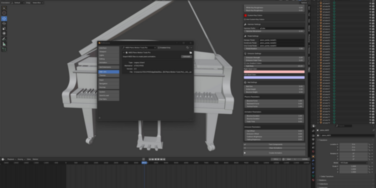This screenshot has width=376, height=188.
Task: Click the Location X field
Action: pyautogui.click(x=354, y=144)
